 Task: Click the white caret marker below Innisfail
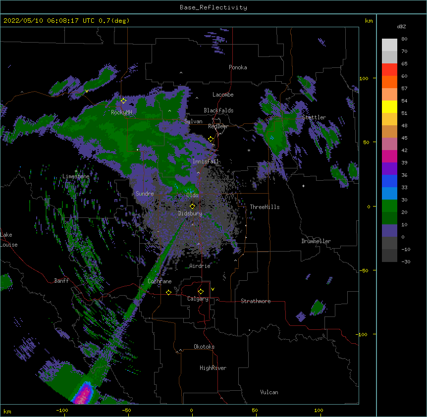click(198, 172)
